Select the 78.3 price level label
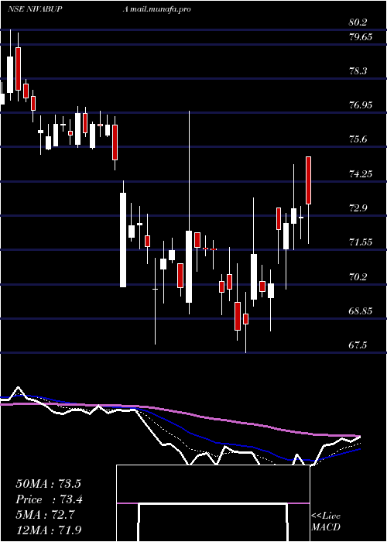The image size is (387, 542). pos(358,71)
